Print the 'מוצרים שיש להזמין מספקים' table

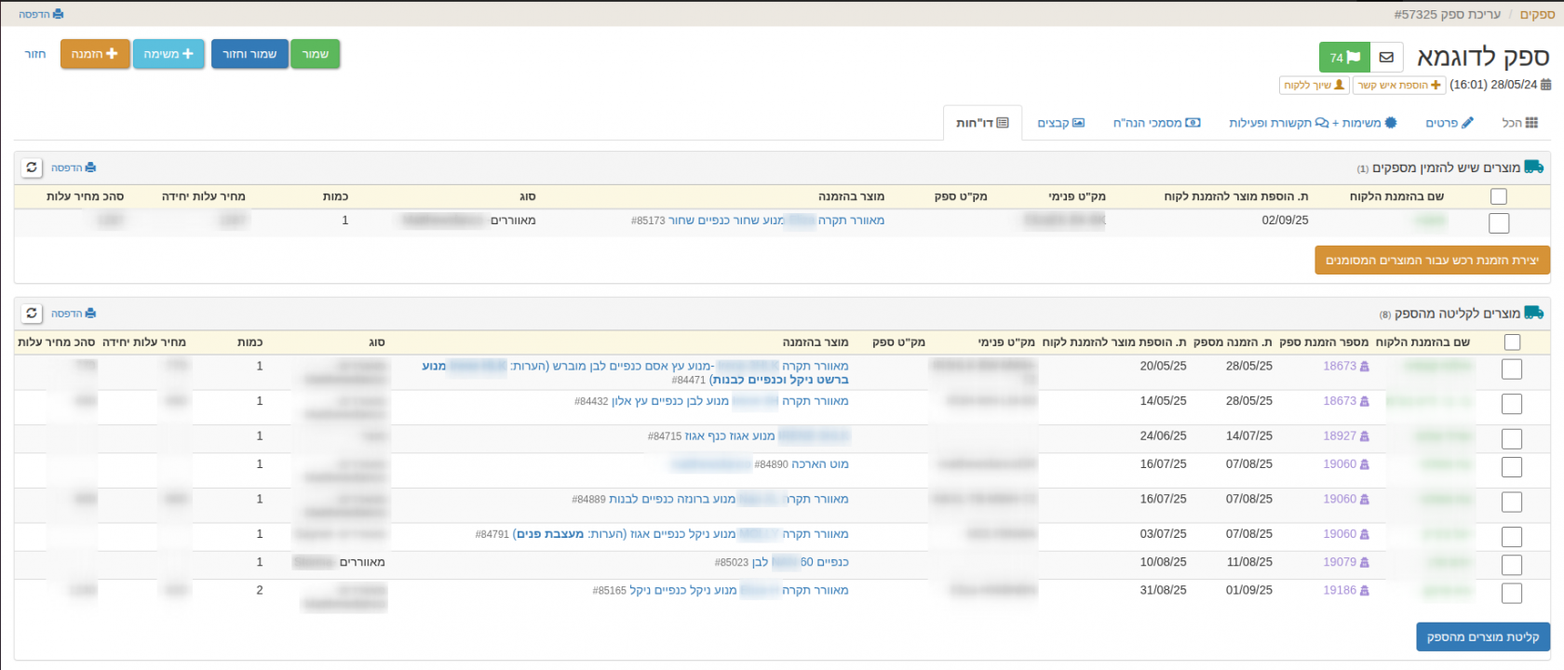coord(74,167)
